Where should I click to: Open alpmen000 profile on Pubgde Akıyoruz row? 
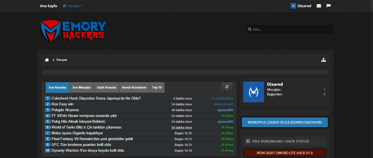point(225,110)
